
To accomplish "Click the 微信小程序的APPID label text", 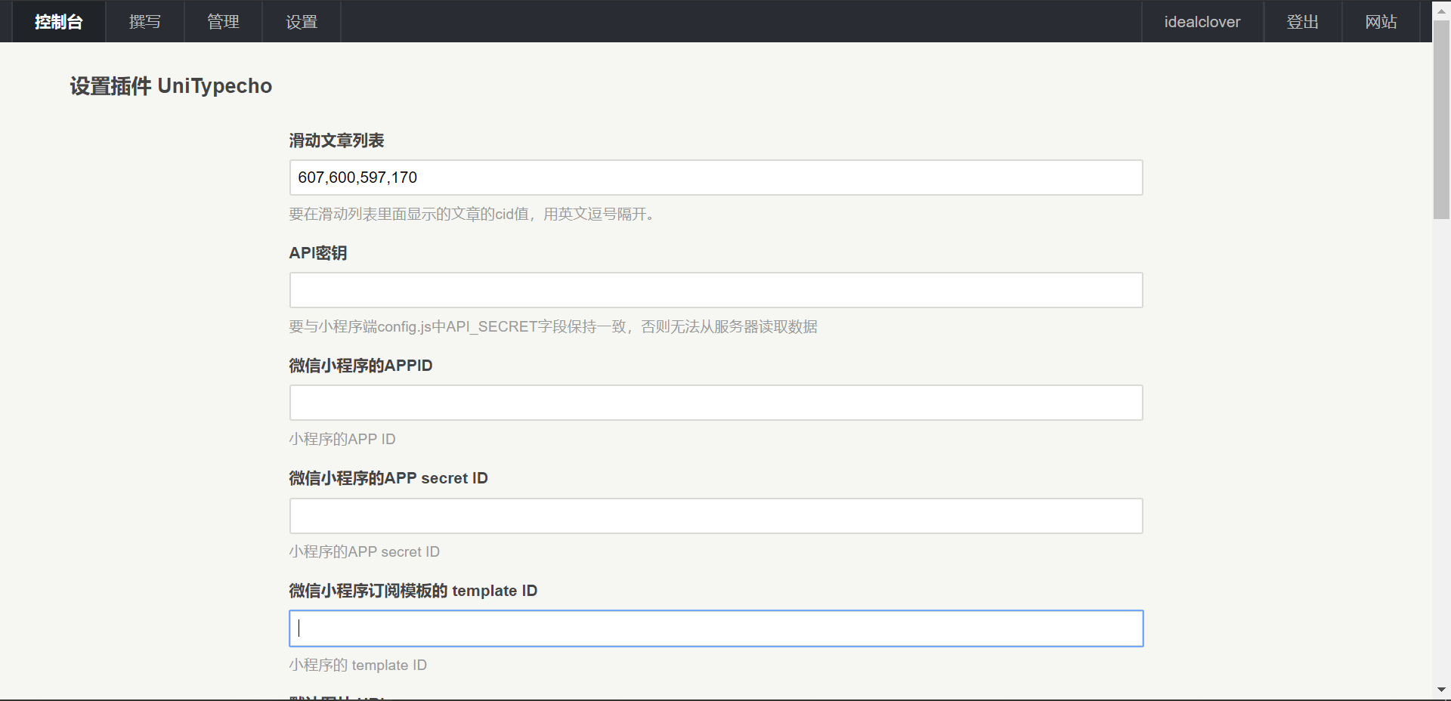I will coord(360,366).
